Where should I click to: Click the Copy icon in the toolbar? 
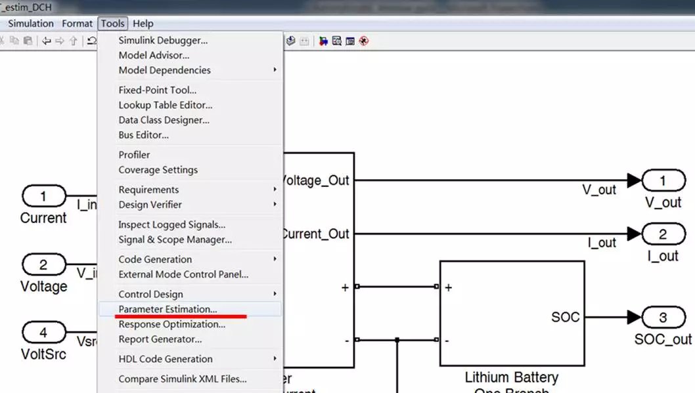14,41
